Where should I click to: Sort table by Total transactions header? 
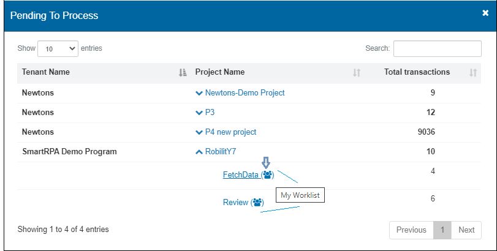tap(417, 72)
